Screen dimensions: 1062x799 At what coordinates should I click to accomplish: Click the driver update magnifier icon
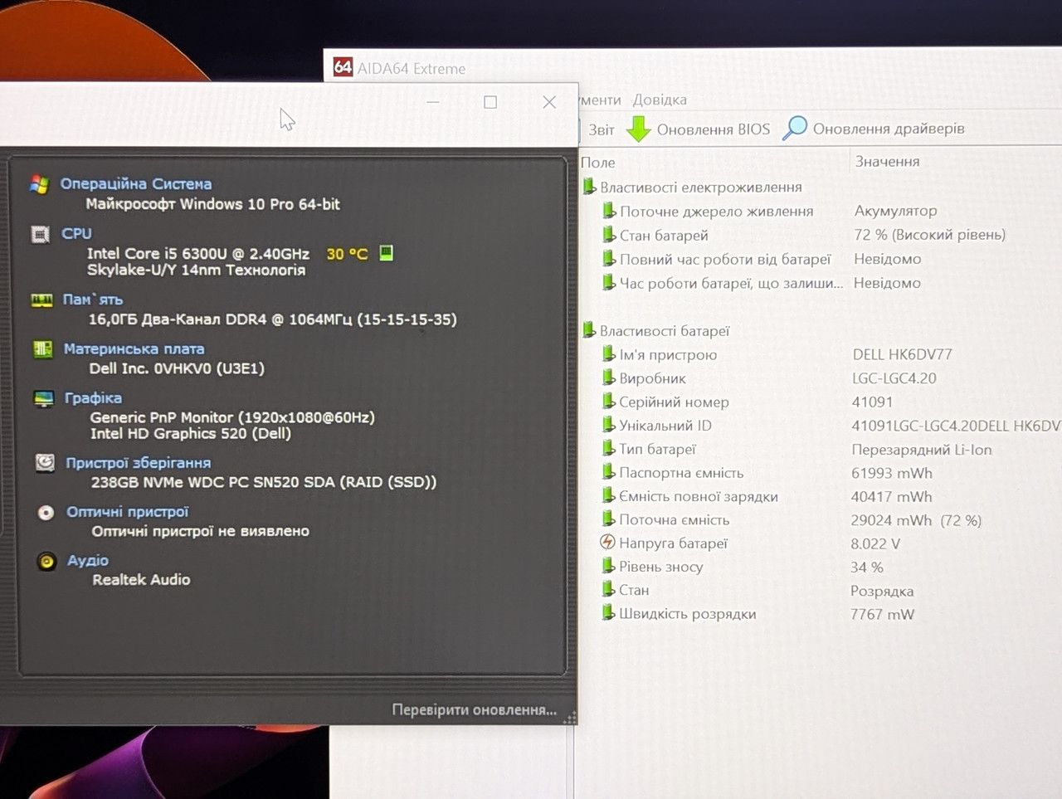click(795, 128)
